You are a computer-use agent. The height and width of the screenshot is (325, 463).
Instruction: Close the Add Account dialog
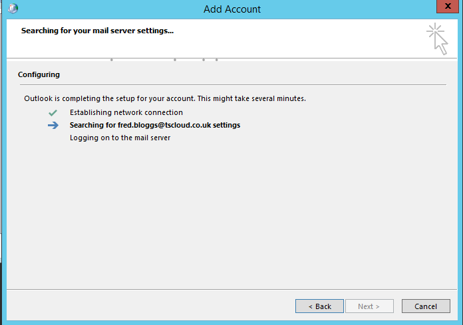448,6
